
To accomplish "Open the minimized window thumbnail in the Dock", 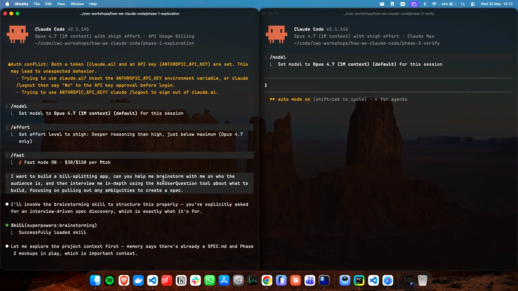I will coord(408,280).
